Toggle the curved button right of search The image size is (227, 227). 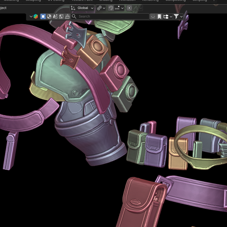pyautogui.click(x=153, y=16)
